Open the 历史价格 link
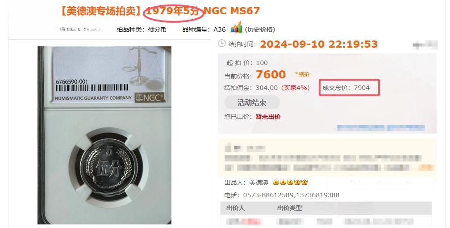450x228 pixels. (x=260, y=29)
